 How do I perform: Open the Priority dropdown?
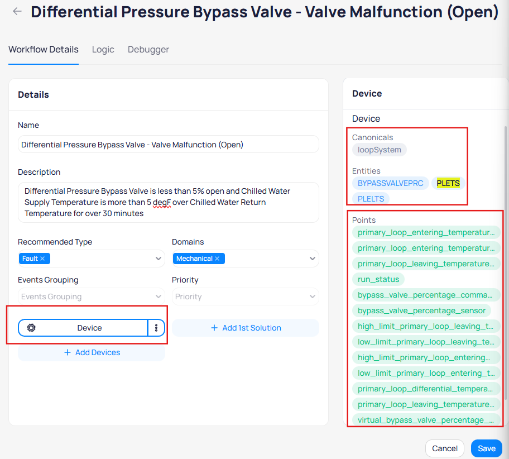point(246,297)
